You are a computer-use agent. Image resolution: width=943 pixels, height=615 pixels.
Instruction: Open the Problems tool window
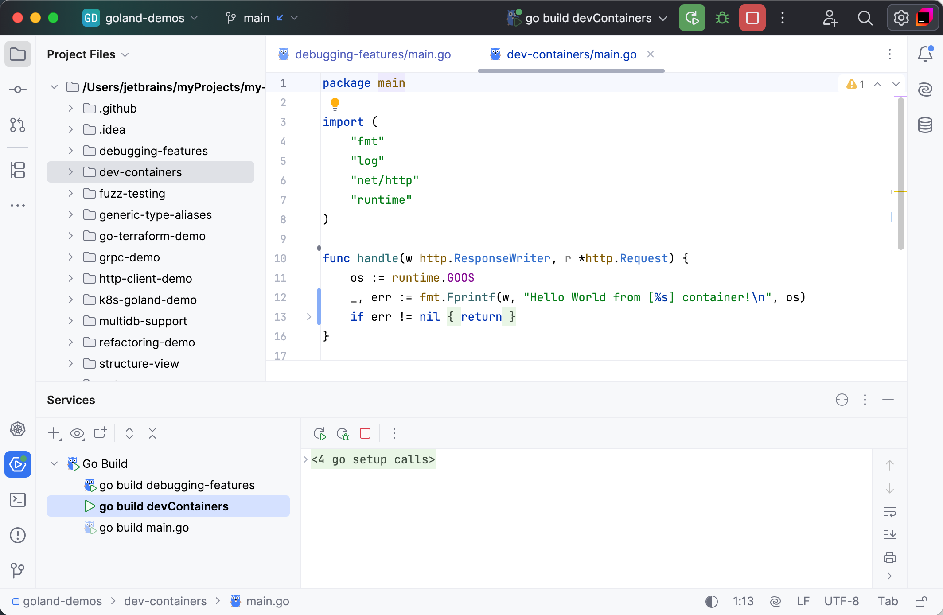[18, 535]
